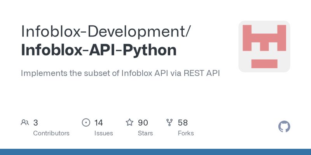Open the Infoblox-API-Python repository title
311x155 pixels.
click(x=99, y=50)
